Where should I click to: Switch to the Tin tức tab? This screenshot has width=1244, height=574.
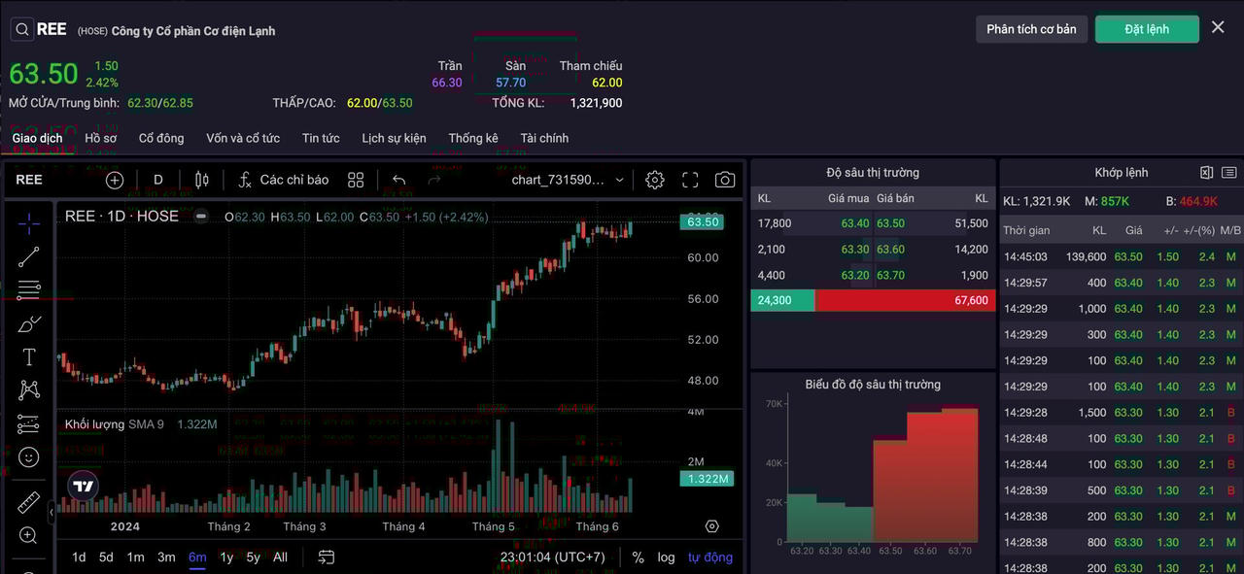(x=321, y=138)
